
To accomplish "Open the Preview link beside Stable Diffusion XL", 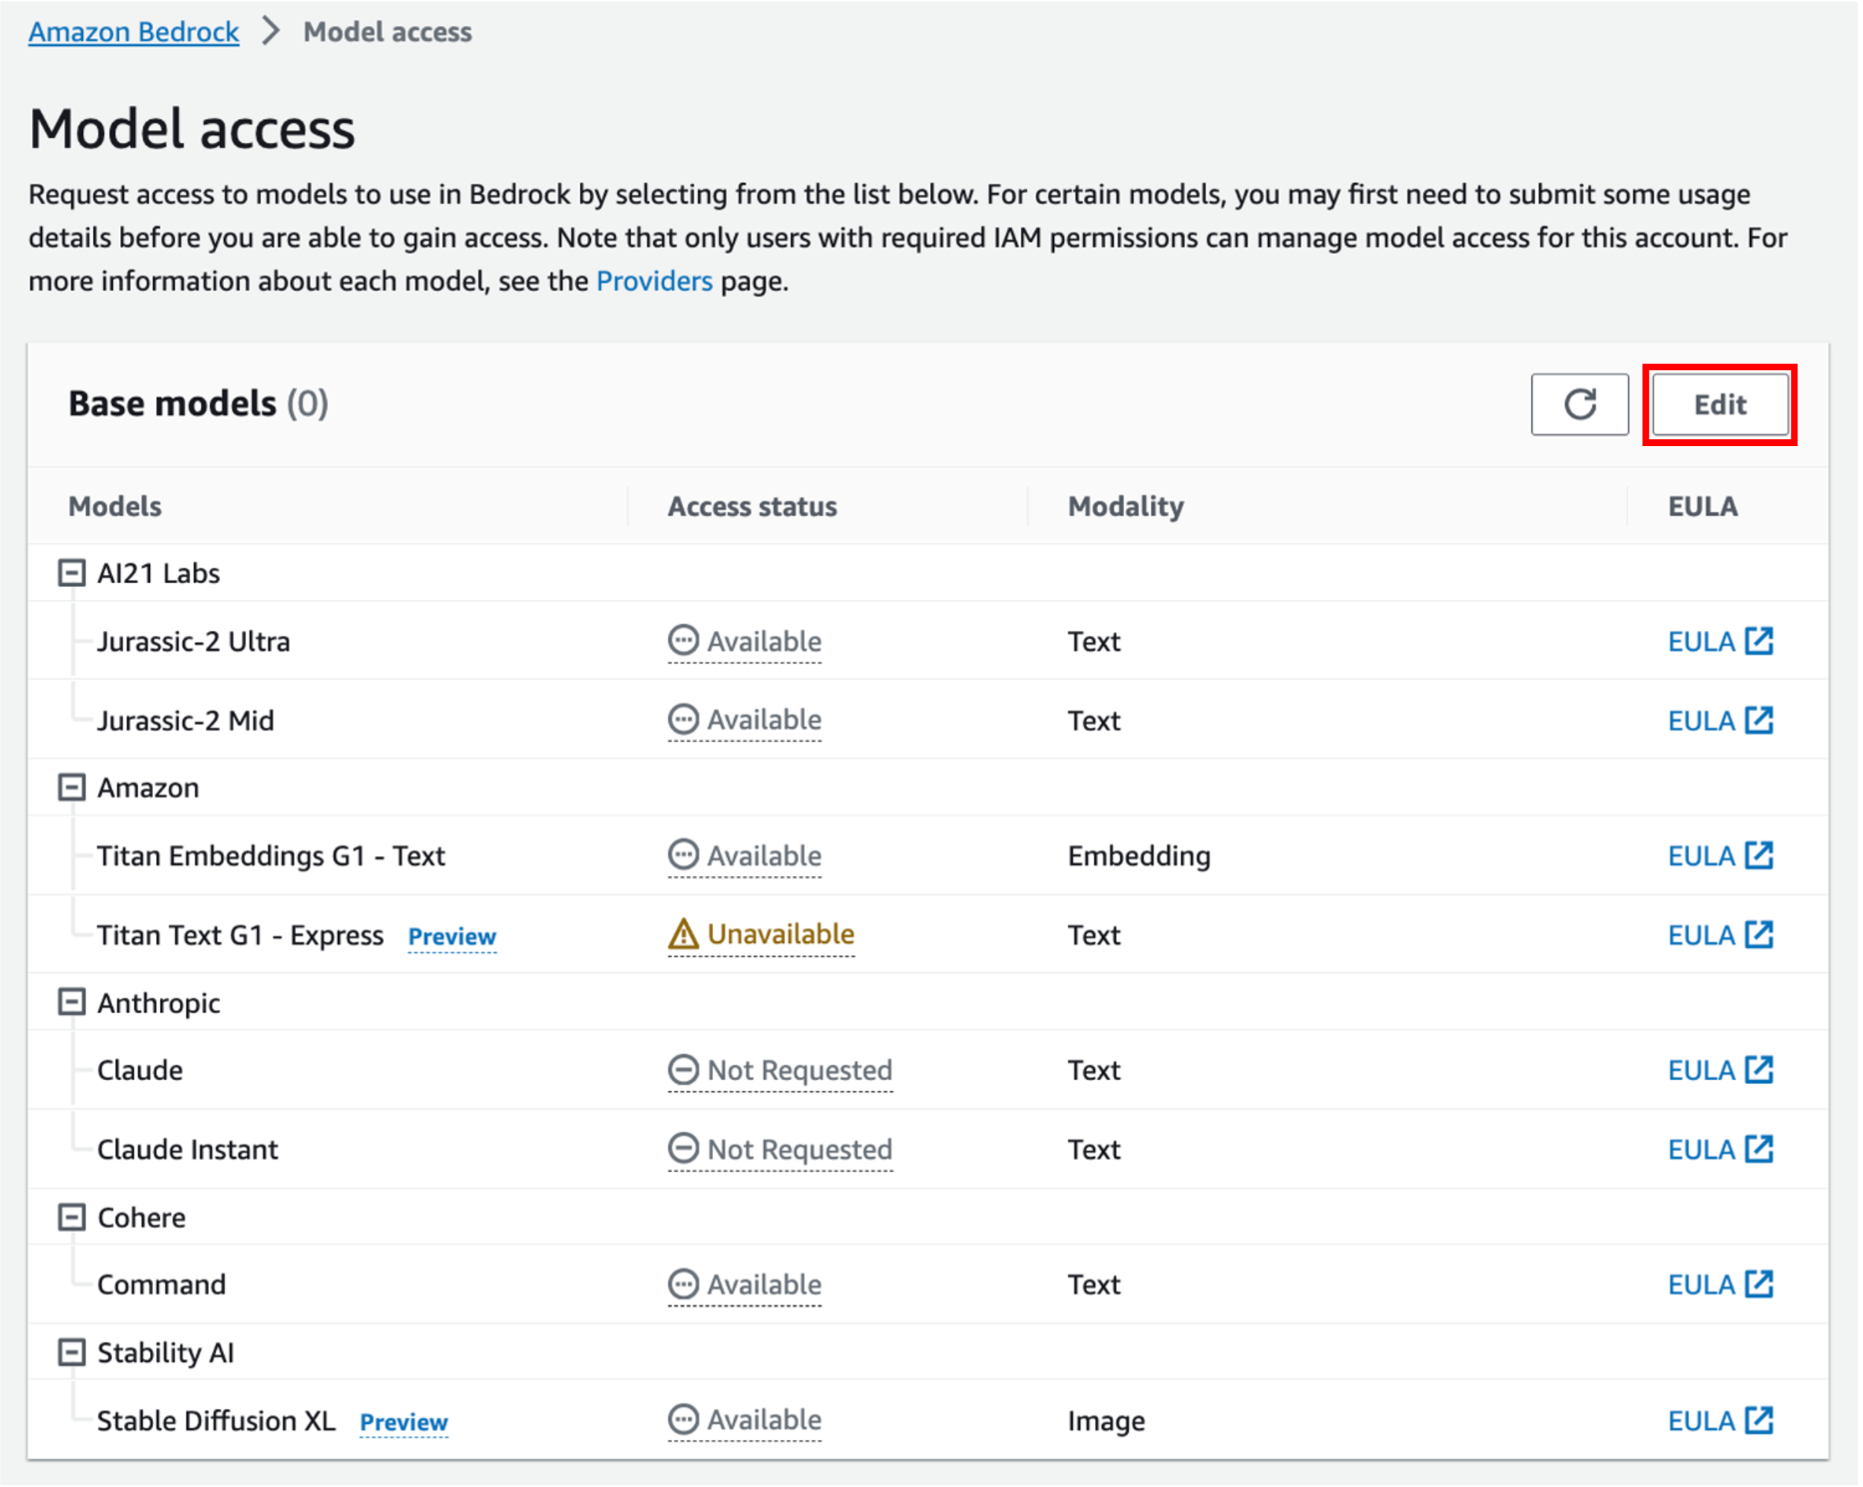I will coord(403,1422).
